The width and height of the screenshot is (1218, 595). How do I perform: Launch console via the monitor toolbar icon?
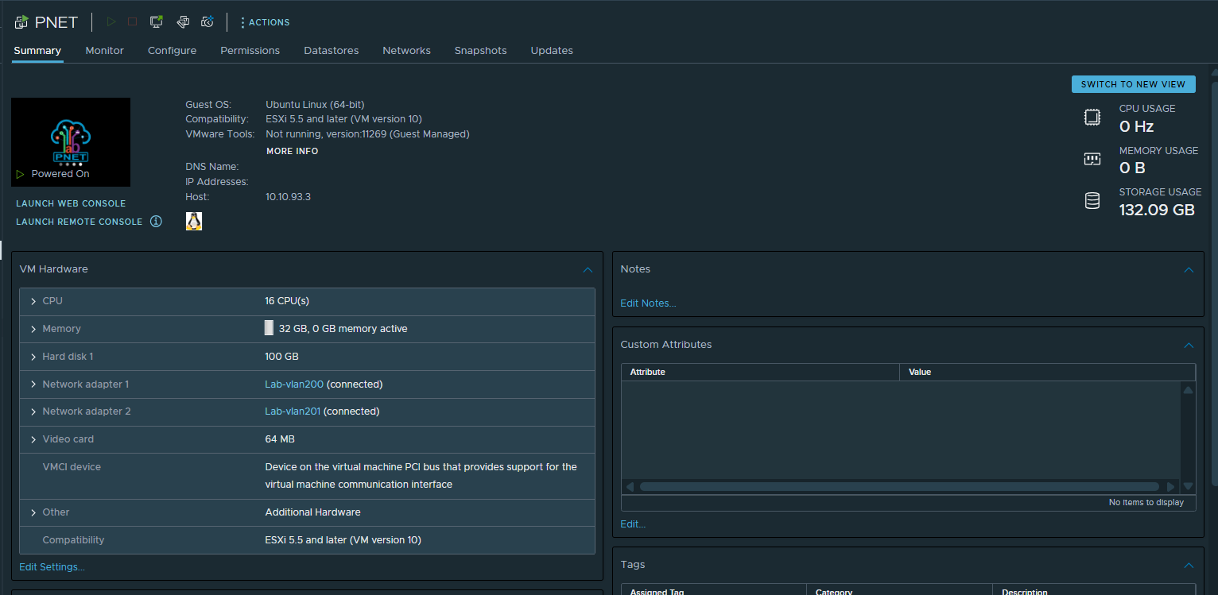[x=157, y=22]
